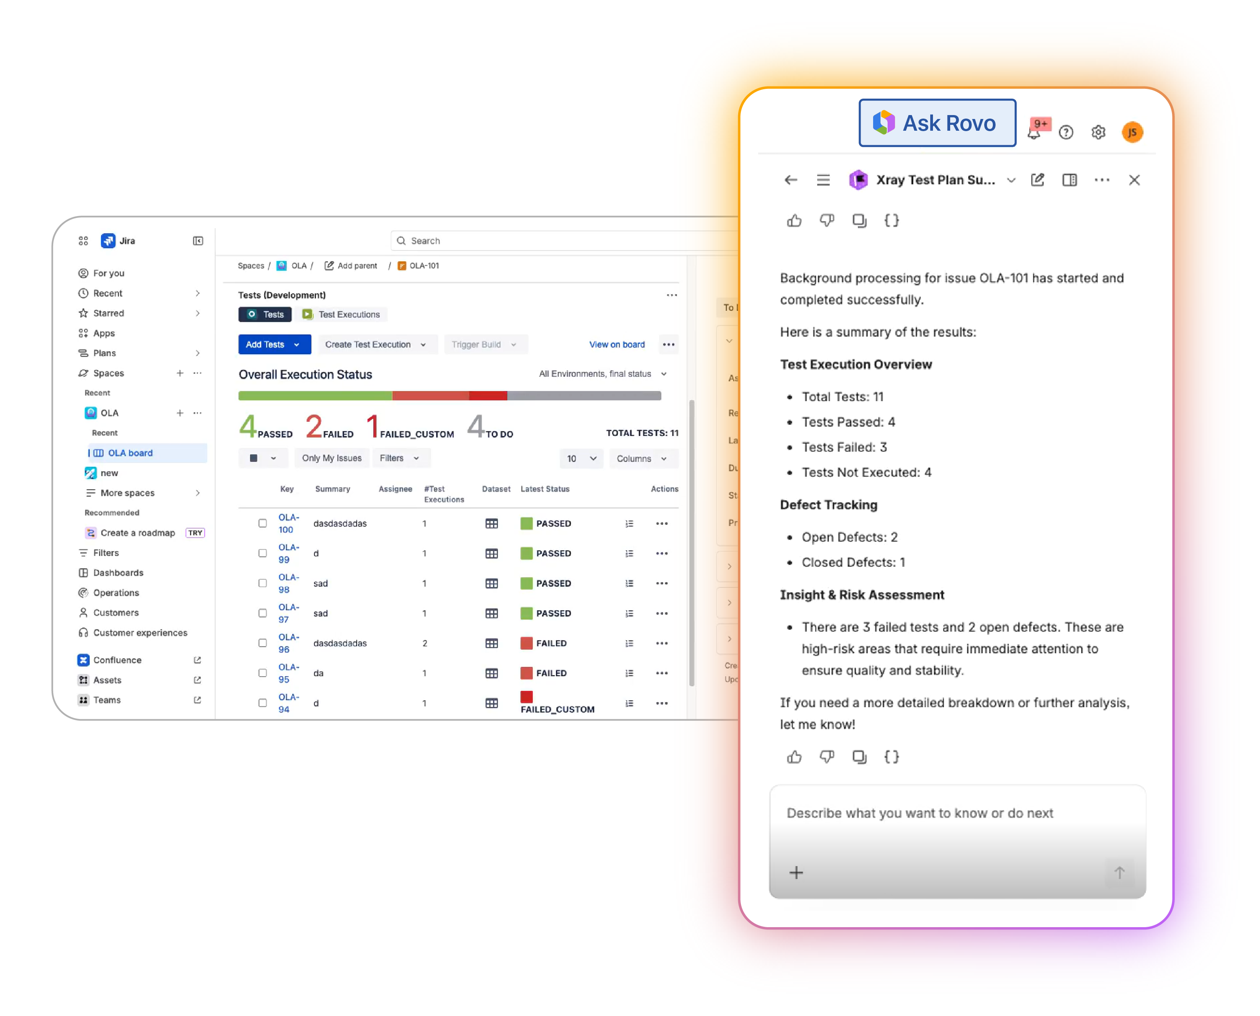View code braces for top Rovo message
This screenshot has width=1260, height=1016.
click(x=891, y=221)
